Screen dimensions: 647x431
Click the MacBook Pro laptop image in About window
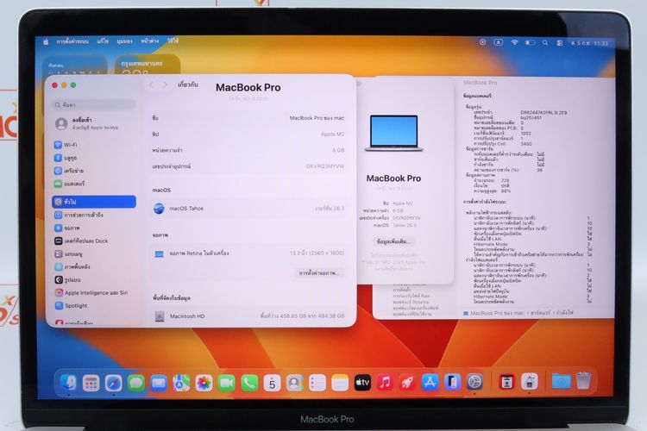394,133
